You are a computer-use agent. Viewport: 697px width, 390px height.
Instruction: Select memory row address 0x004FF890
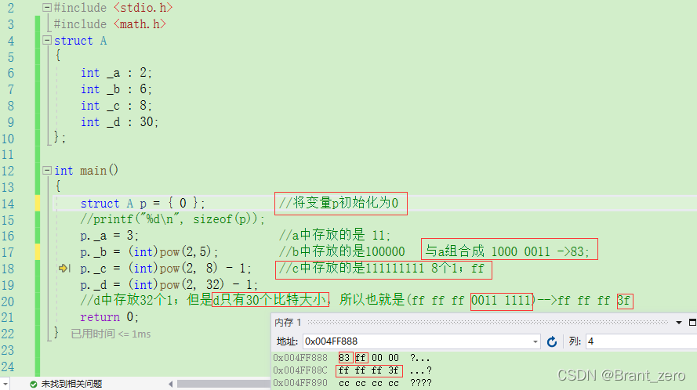(x=300, y=382)
